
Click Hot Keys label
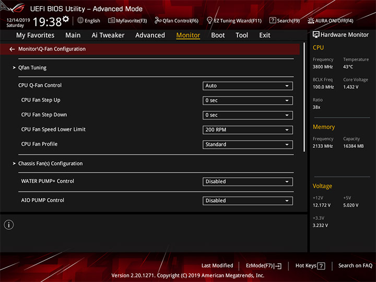coord(305,266)
